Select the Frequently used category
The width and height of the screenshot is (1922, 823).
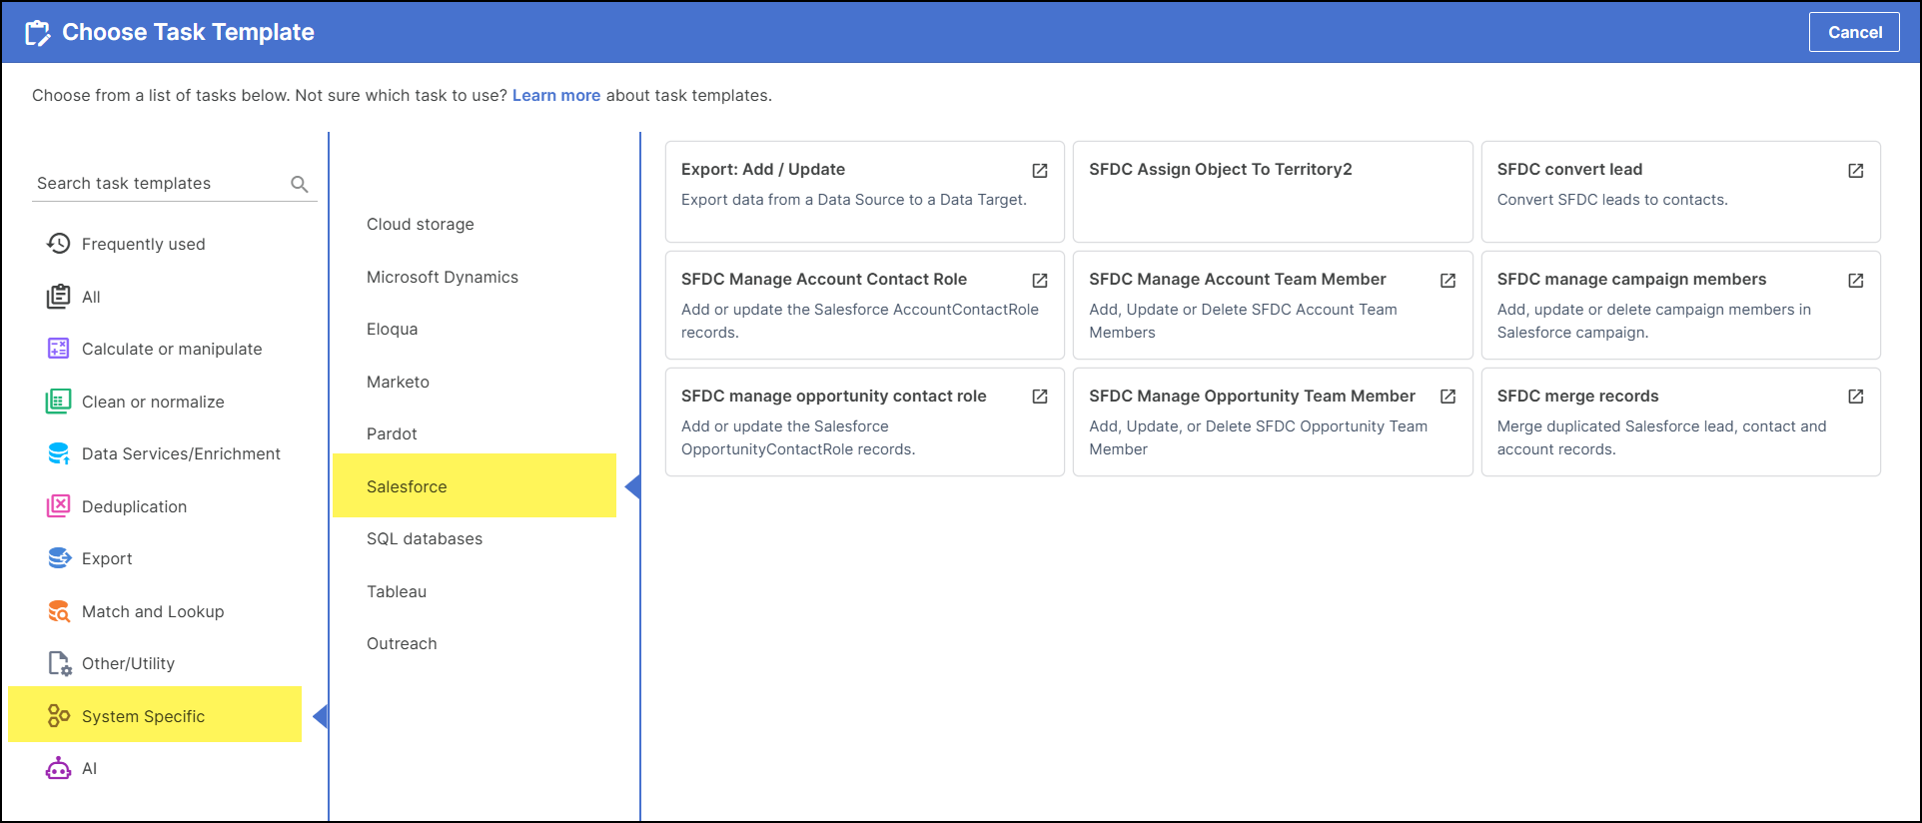pyautogui.click(x=143, y=244)
